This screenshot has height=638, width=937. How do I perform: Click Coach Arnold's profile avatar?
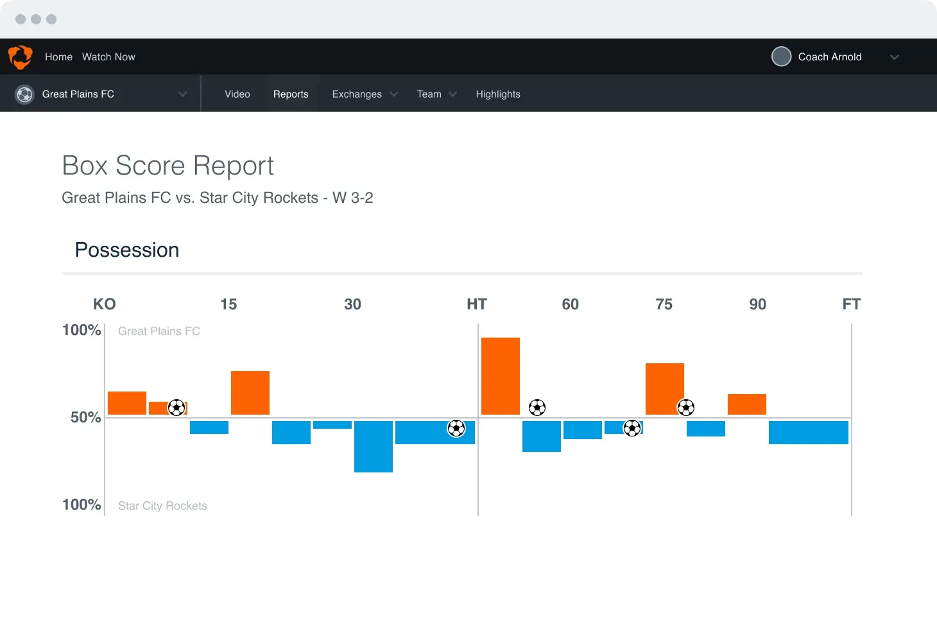coord(781,56)
